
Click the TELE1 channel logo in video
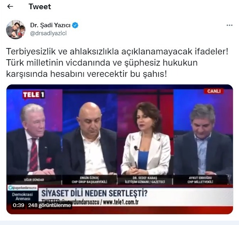pyautogui.click(x=33, y=95)
